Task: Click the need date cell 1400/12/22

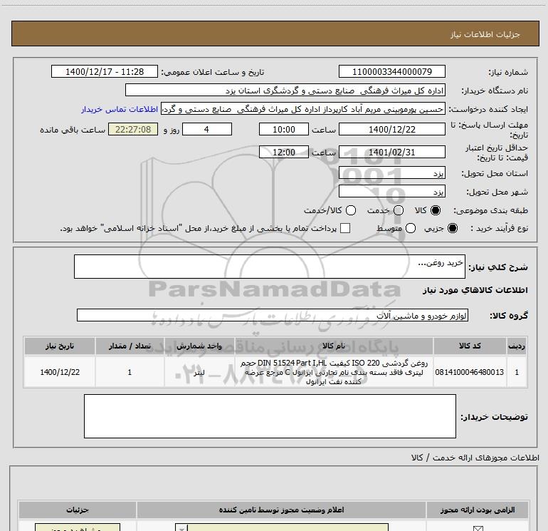Action: click(x=60, y=372)
